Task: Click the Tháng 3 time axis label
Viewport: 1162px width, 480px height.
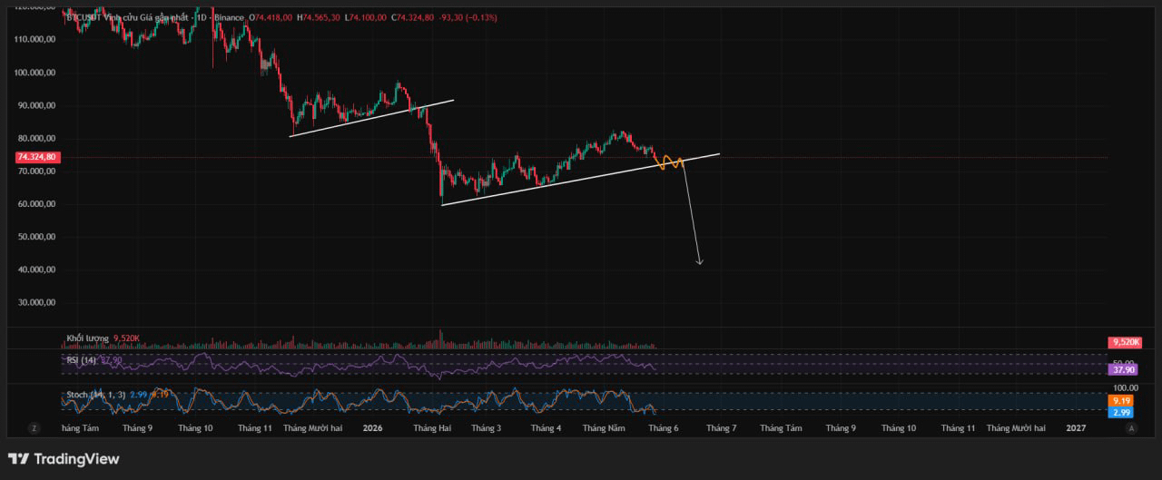Action: pos(487,427)
